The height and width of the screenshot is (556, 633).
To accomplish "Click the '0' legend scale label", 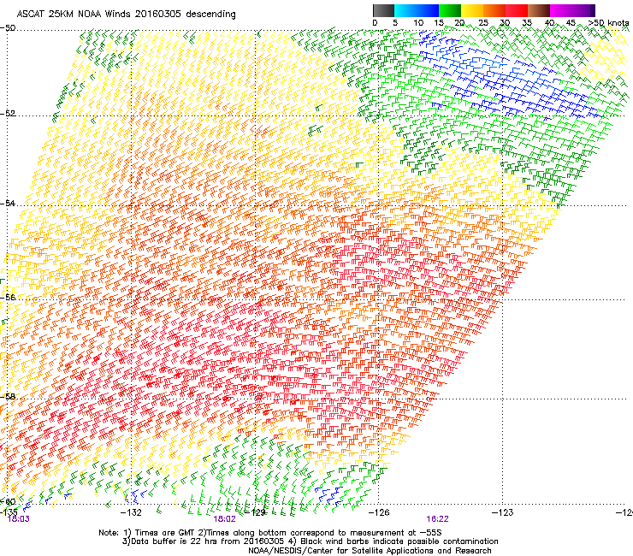I will click(x=375, y=23).
